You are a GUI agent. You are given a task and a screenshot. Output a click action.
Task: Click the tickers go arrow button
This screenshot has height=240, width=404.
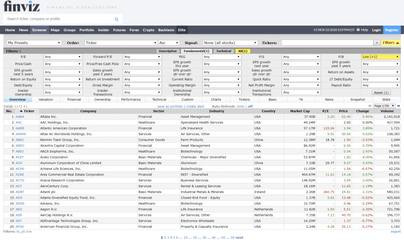[377, 43]
